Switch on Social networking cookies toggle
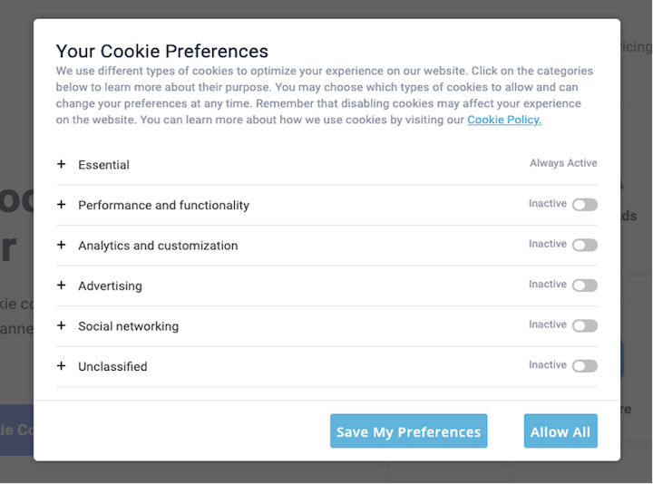This screenshot has height=484, width=653. point(585,325)
